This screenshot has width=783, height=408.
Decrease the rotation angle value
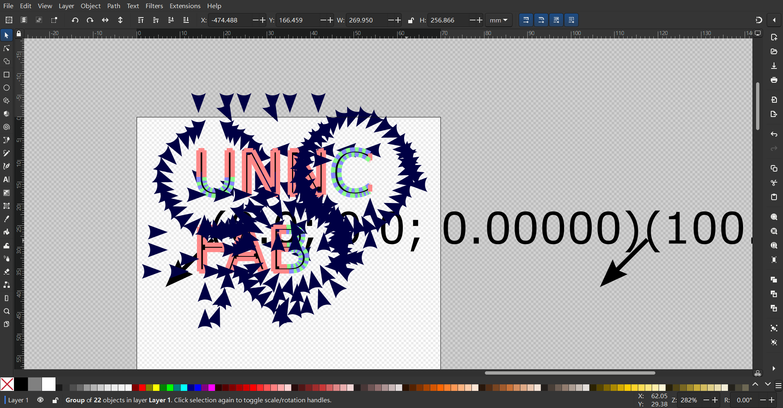(x=763, y=400)
